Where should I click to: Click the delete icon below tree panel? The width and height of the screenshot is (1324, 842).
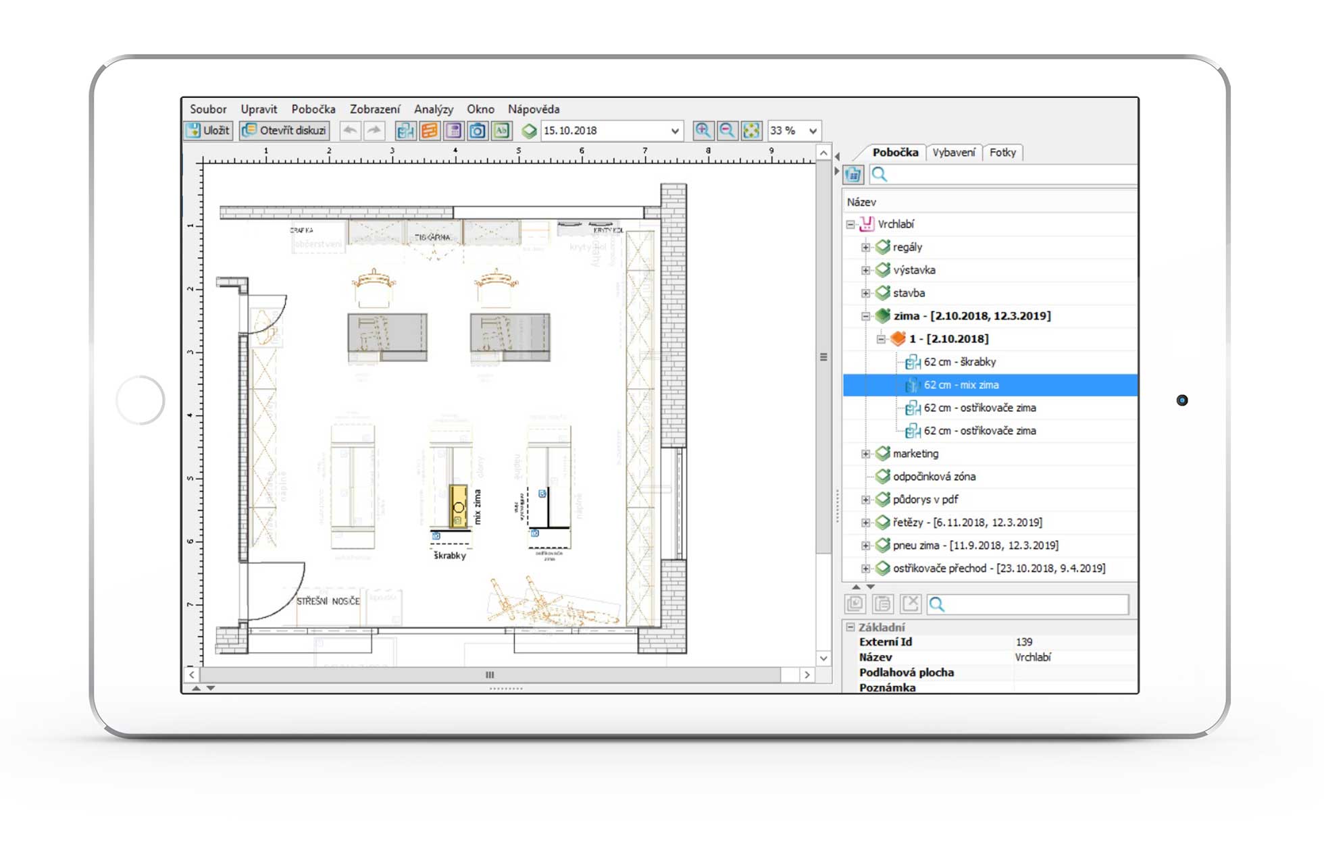pos(911,604)
